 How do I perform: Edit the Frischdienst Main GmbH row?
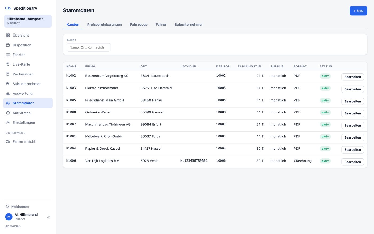(353, 101)
